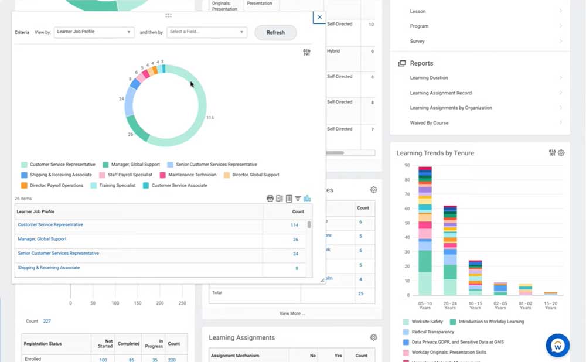Image resolution: width=586 pixels, height=362 pixels.
Task: Toggle Shipping & Receiving Associate legend series
Action: point(56,175)
